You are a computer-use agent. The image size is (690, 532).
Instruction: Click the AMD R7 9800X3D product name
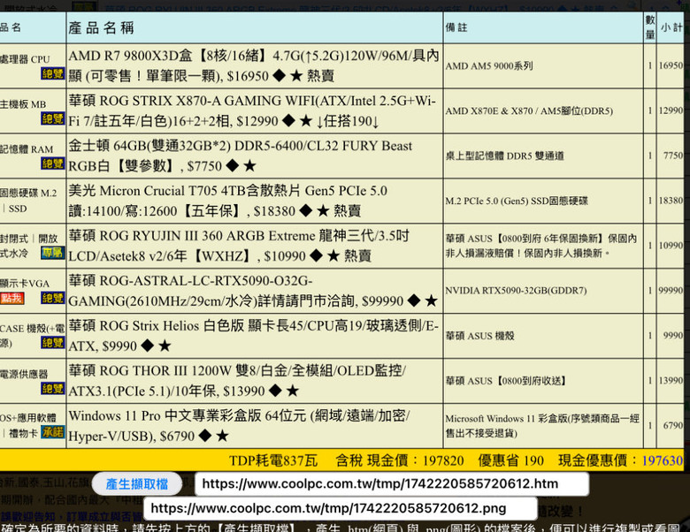click(254, 65)
